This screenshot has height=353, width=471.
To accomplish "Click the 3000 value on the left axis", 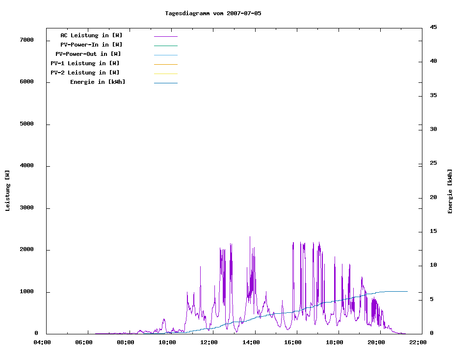I will coord(26,208).
